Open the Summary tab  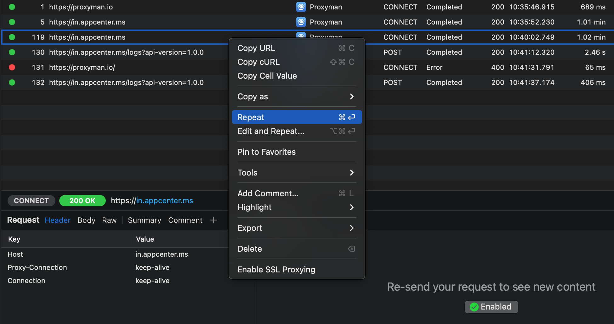tap(145, 220)
